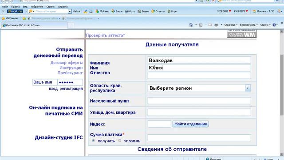Close the Mail.ru toolbar with the X icon

tap(3, 11)
